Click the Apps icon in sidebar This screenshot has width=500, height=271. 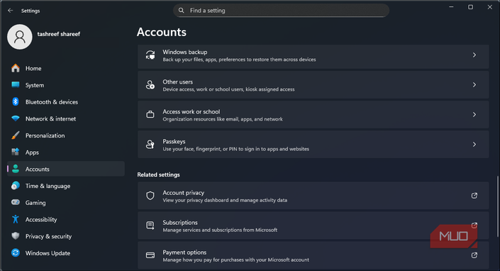coord(16,152)
